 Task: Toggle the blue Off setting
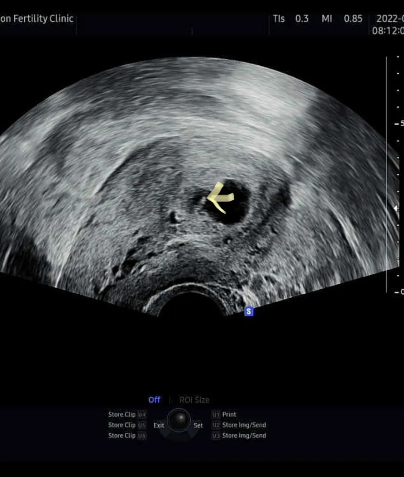(x=154, y=400)
